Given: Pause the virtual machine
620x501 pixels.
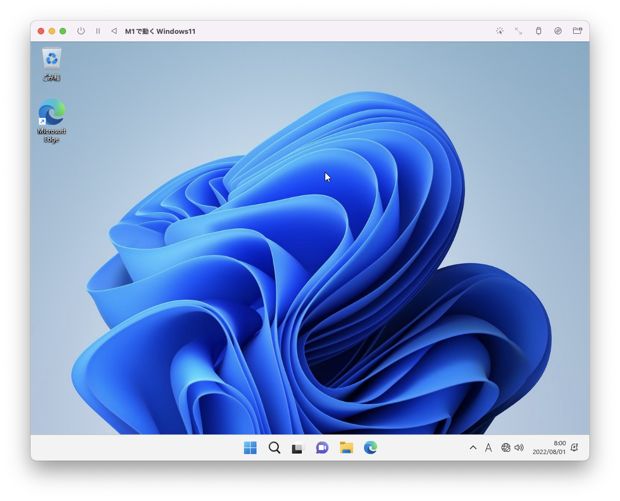Looking at the screenshot, I should click(98, 31).
